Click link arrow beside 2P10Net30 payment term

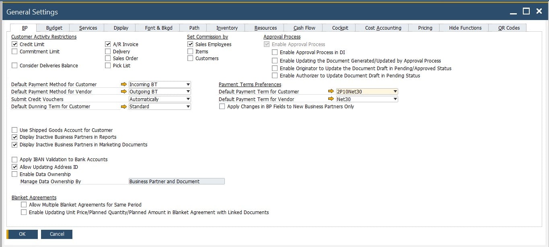(331, 92)
